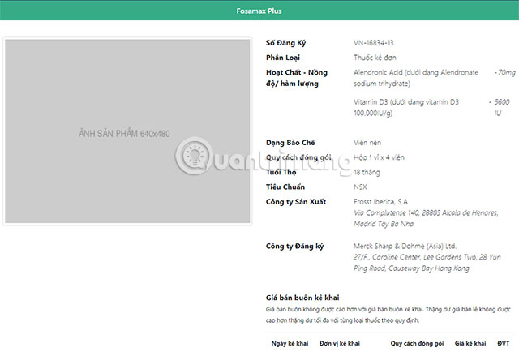
Task: Click the Tuổi Thọ label
Action: point(281,172)
